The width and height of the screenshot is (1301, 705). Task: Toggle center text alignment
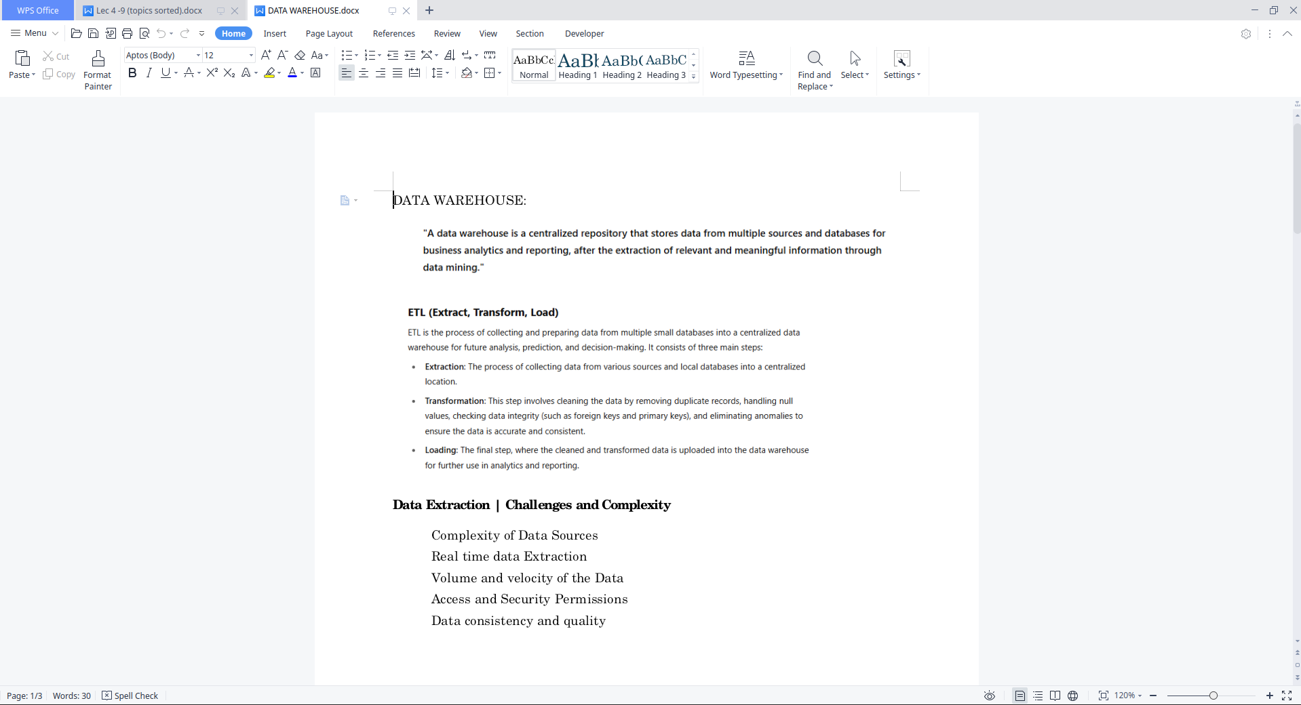click(364, 73)
